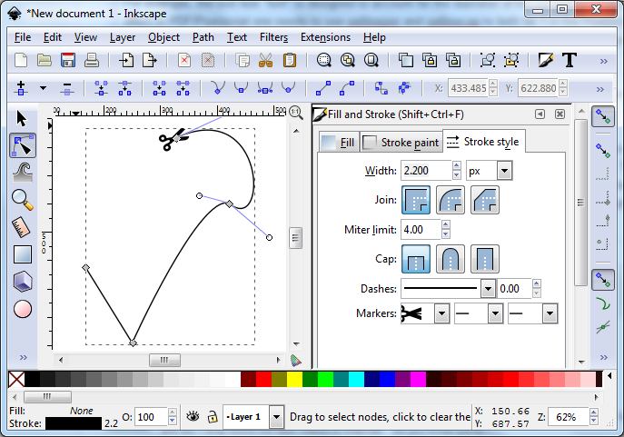This screenshot has width=624, height=437.
Task: Click Make selected nodes corner icon
Action: coord(218,88)
